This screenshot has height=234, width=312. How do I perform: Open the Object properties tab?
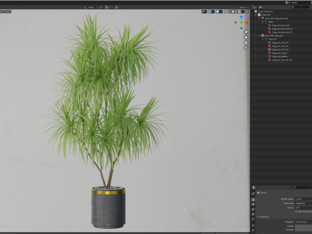click(x=253, y=226)
